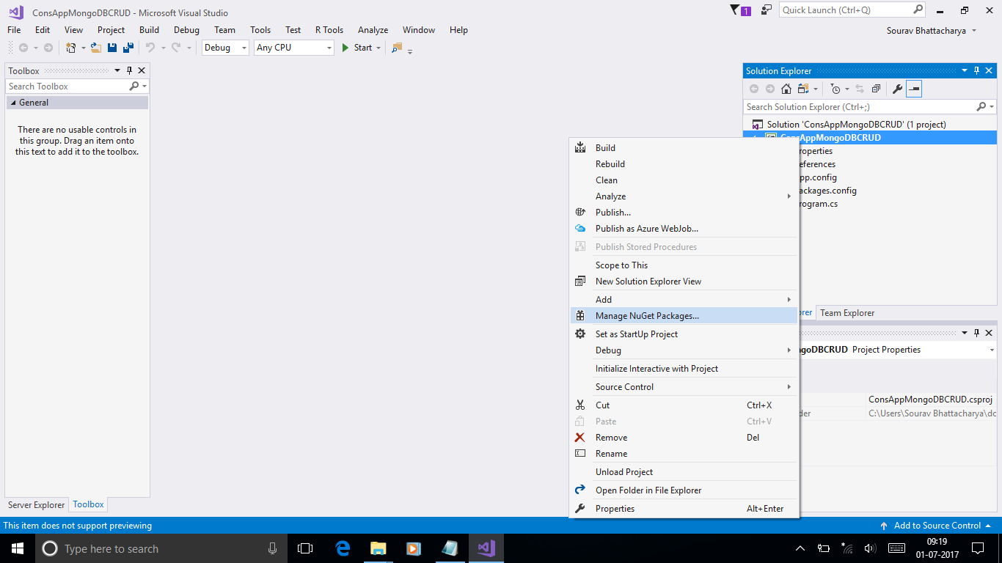This screenshot has width=1002, height=563.
Task: Pin the Toolbox panel with auto-hide pin
Action: [x=130, y=70]
